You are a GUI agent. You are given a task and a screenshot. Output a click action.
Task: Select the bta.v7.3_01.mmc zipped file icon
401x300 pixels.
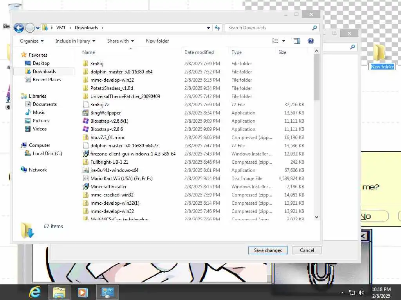coord(86,137)
